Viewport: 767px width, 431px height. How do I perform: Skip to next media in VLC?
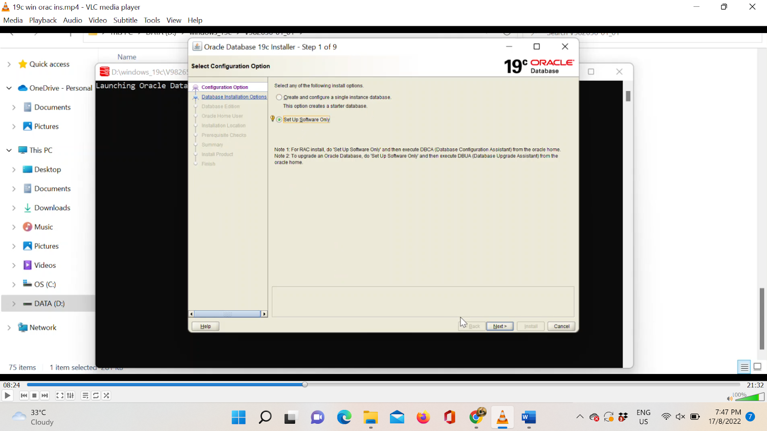coord(45,396)
